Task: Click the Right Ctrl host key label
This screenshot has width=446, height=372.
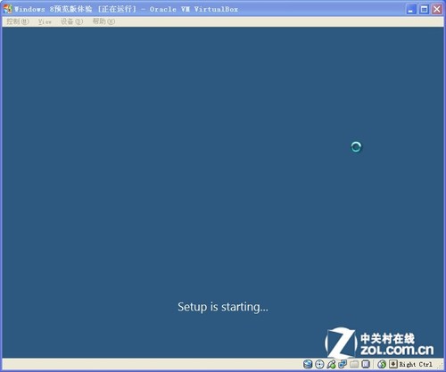Action: (x=416, y=364)
